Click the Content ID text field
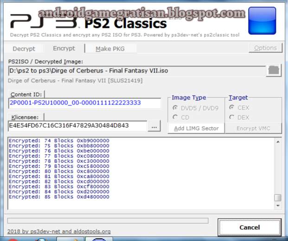The width and height of the screenshot is (288, 241). pos(85,103)
